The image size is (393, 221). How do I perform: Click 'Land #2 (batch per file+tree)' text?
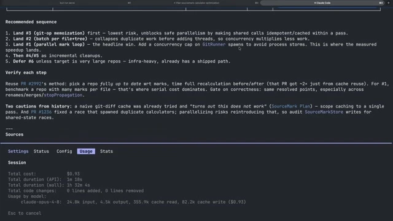click(x=50, y=39)
